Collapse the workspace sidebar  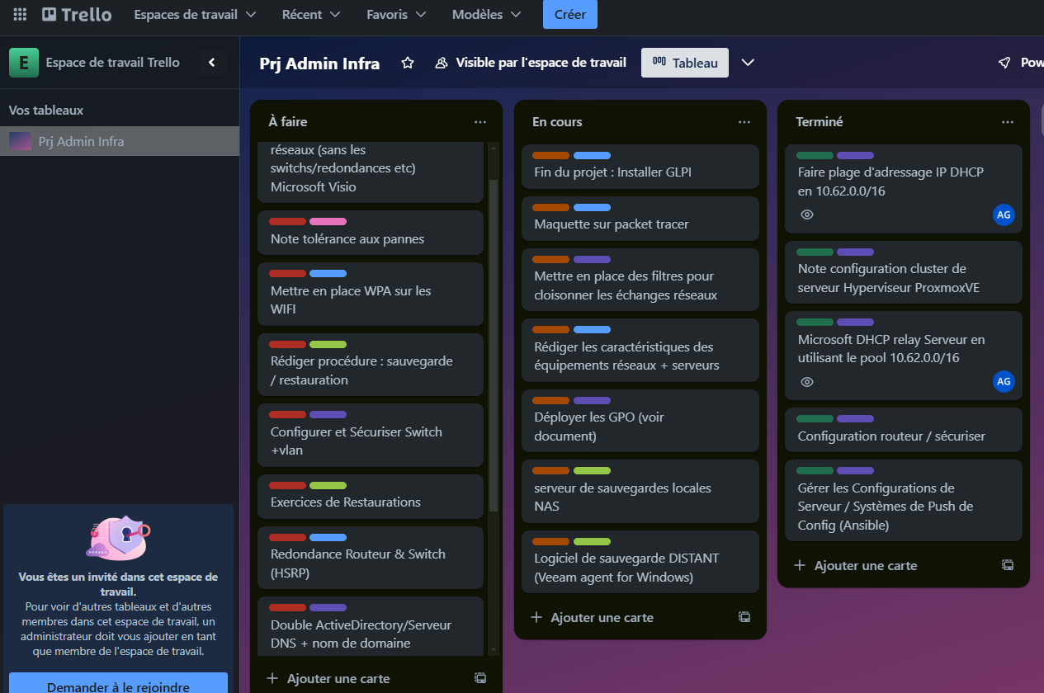point(212,63)
